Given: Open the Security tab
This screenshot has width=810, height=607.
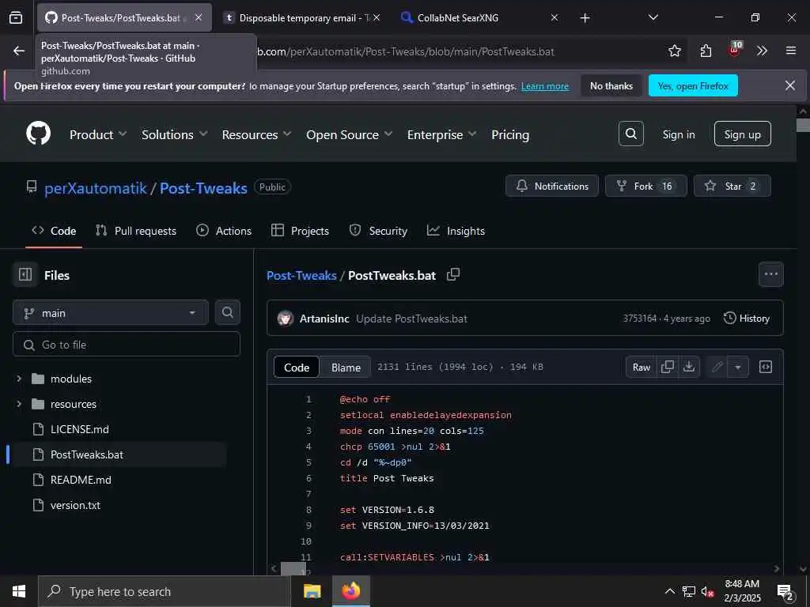Looking at the screenshot, I should (x=378, y=231).
